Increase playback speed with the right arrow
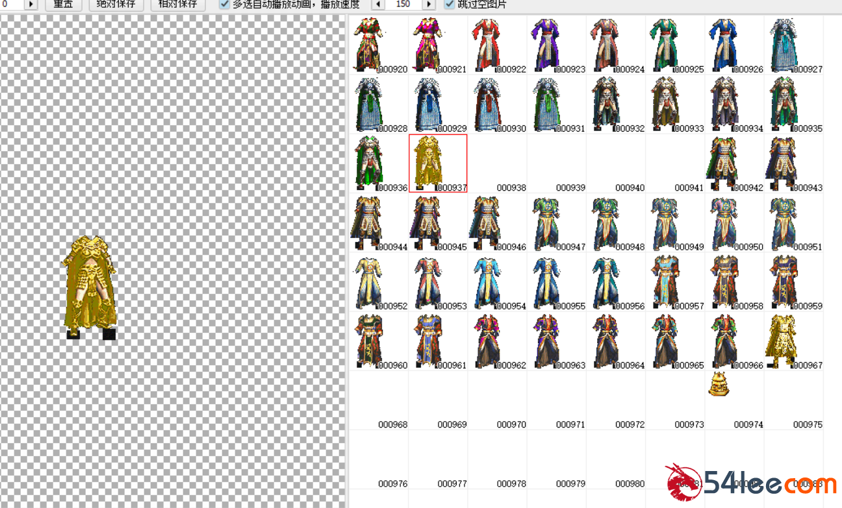 (x=429, y=5)
